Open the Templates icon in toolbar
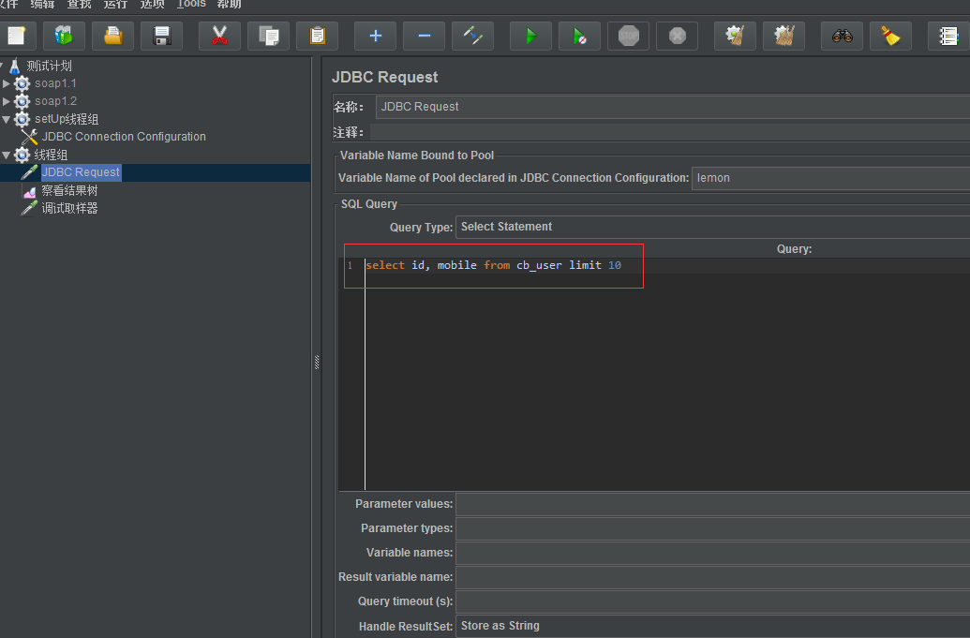The height and width of the screenshot is (638, 970). [64, 37]
